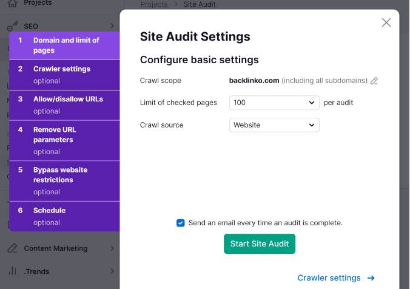This screenshot has height=289, width=410.
Task: Expand the Content Marketing chevron
Action: [112, 248]
